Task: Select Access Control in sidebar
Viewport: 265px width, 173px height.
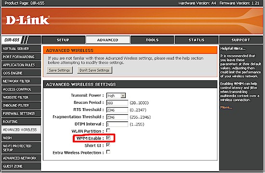Action: 21,89
